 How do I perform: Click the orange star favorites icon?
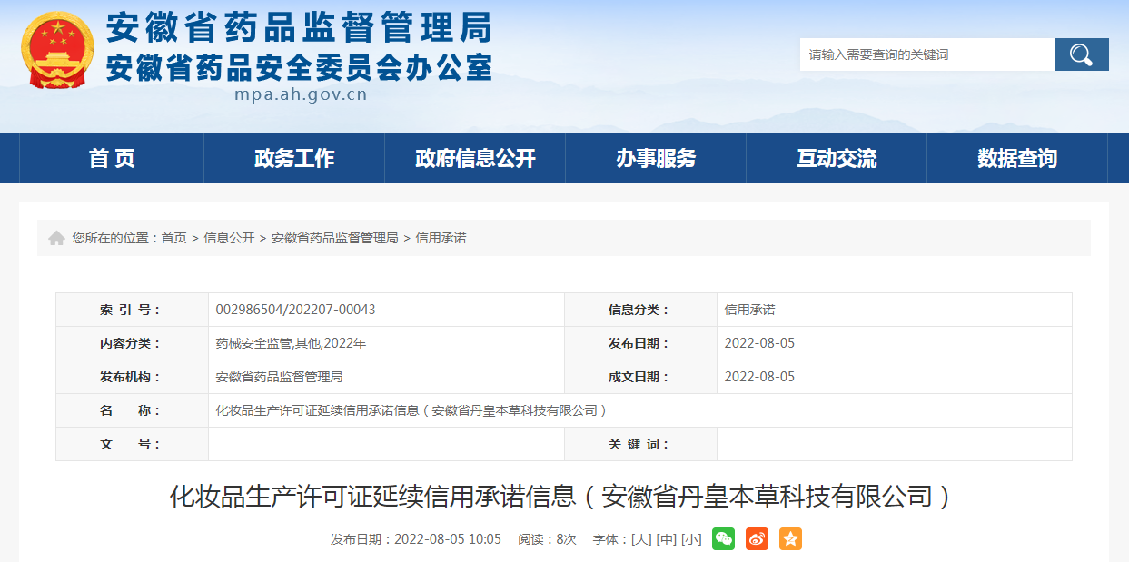coord(790,538)
